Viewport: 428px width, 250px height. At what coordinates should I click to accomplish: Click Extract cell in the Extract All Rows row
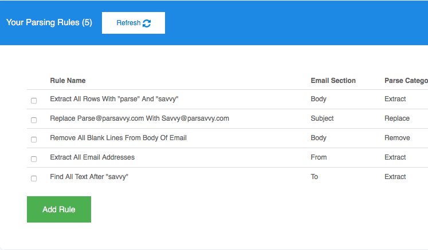pos(395,99)
